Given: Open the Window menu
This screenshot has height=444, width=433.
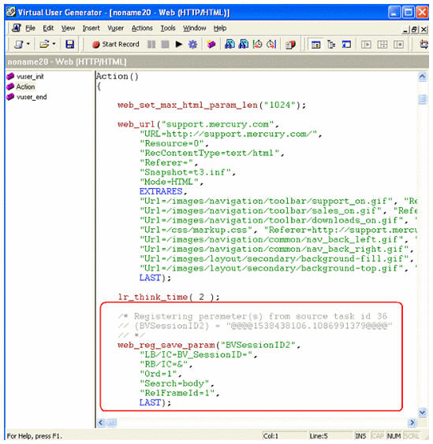Looking at the screenshot, I should click(x=194, y=28).
